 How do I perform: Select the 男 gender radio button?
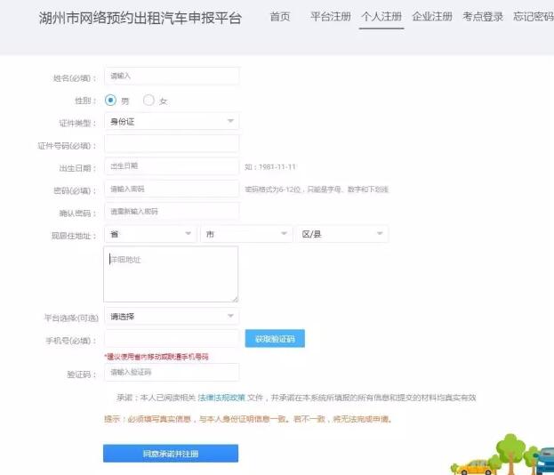111,101
